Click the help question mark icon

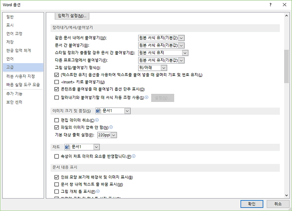pyautogui.click(x=271, y=4)
